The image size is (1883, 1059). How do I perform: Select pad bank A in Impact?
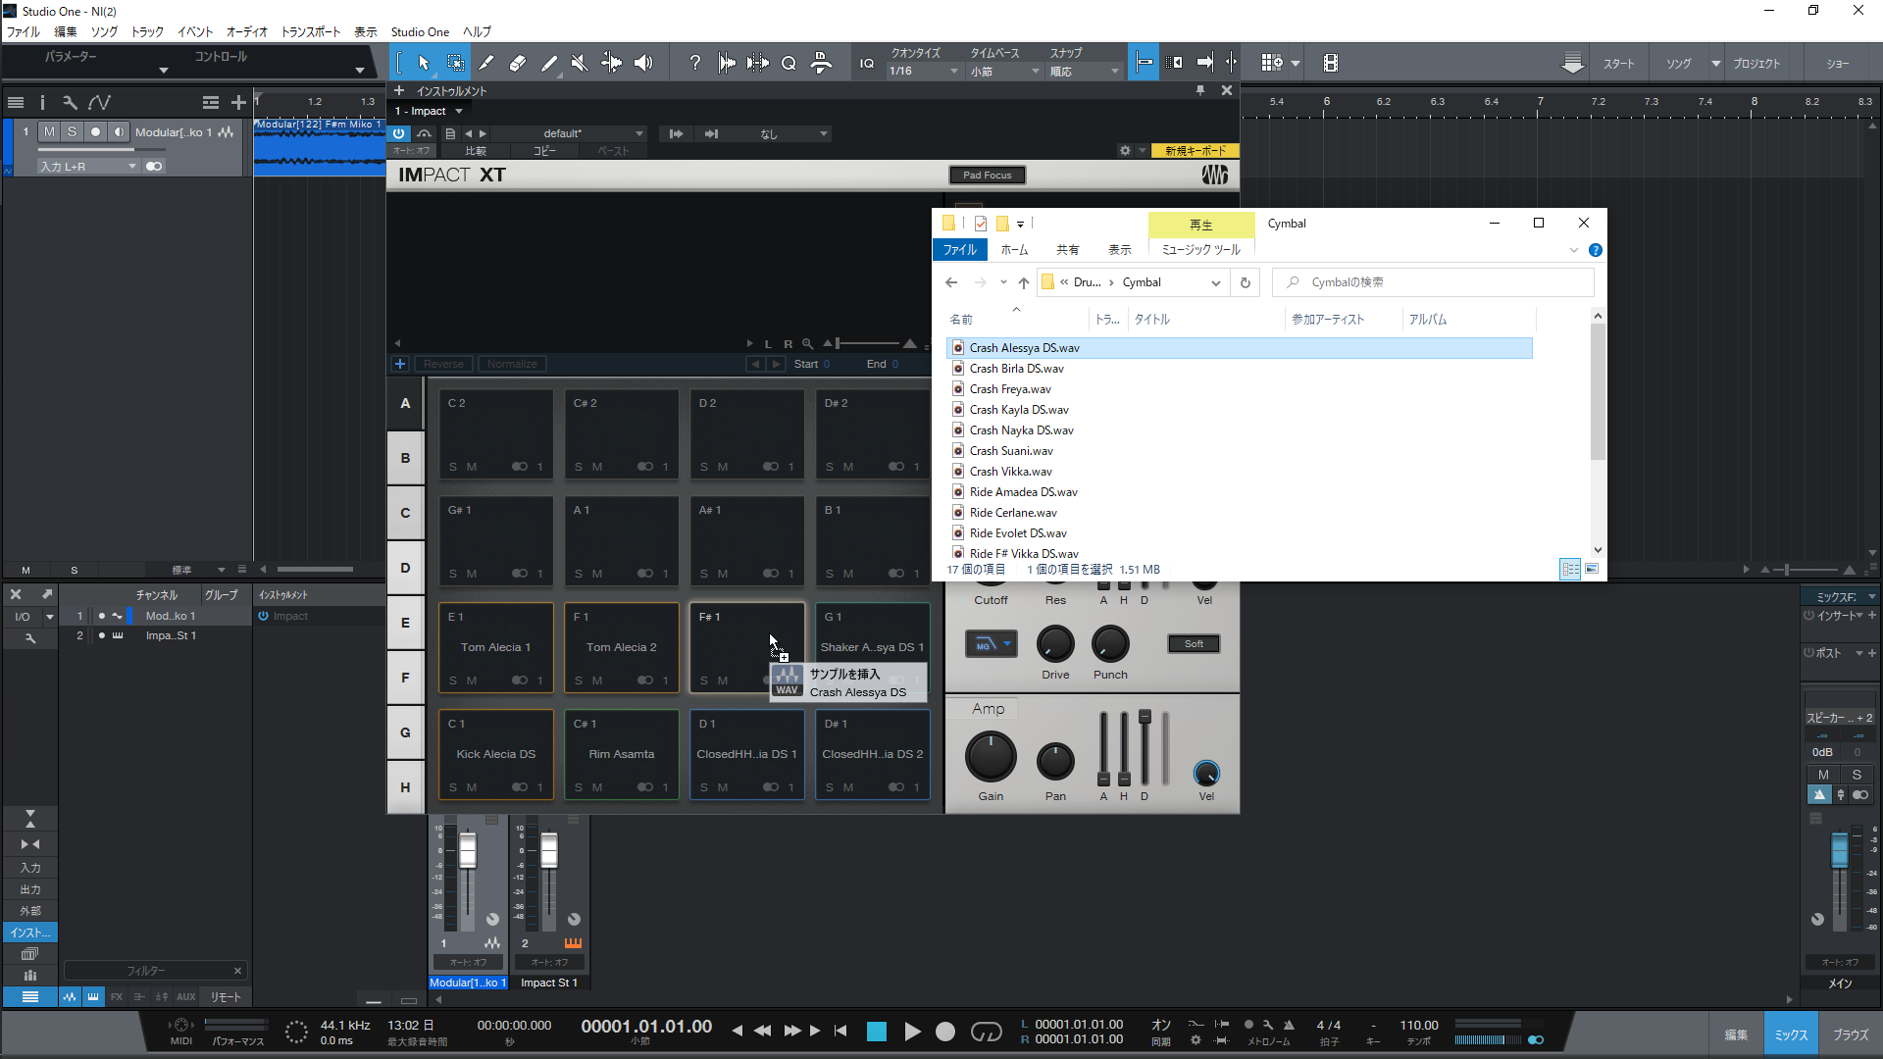click(x=405, y=403)
